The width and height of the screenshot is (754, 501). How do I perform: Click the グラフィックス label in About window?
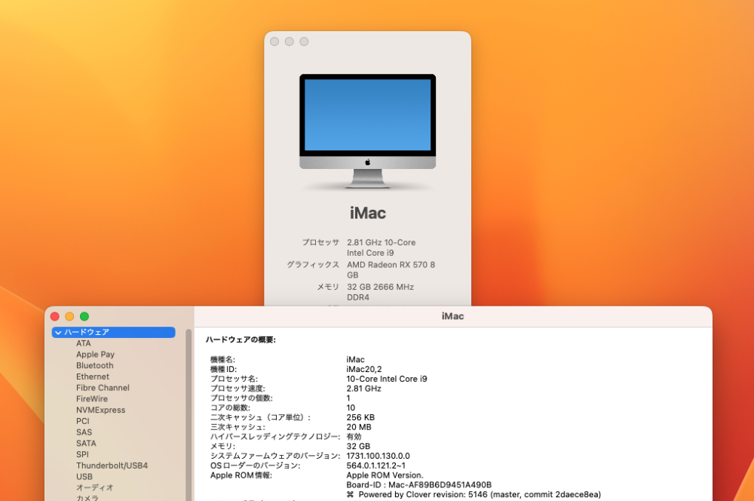coord(313,264)
